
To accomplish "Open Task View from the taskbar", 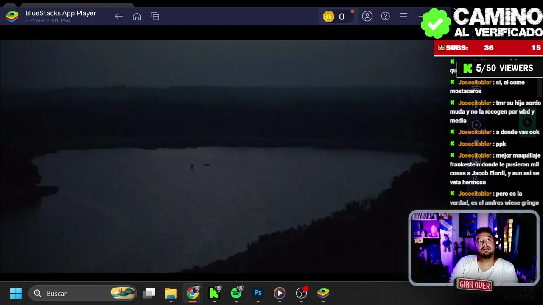I will pyautogui.click(x=149, y=293).
